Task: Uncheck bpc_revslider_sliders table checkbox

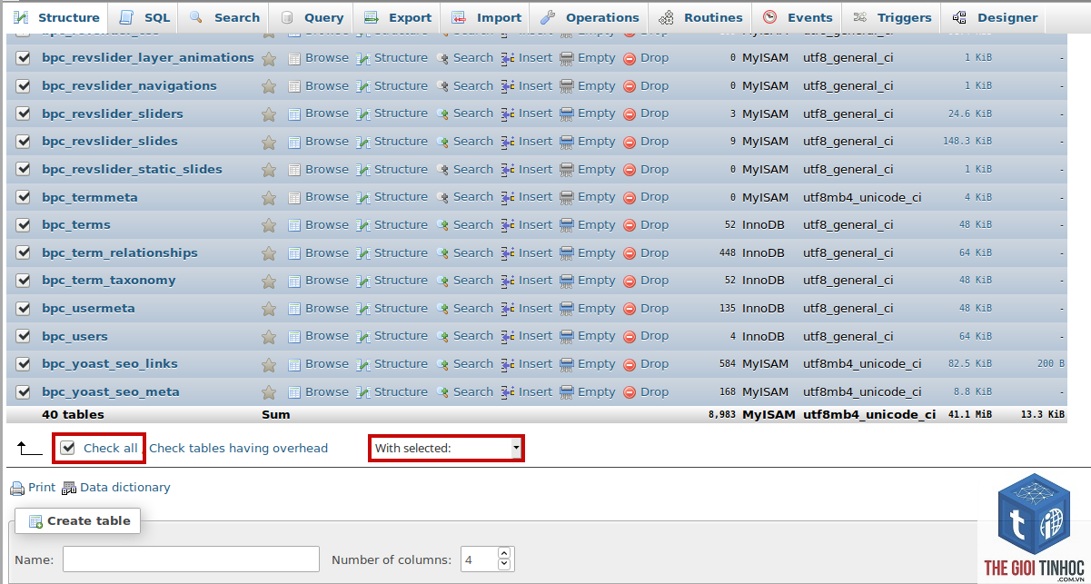Action: pos(24,114)
